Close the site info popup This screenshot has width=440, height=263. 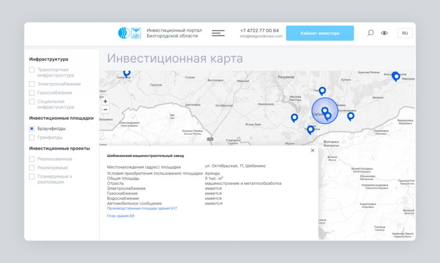313,150
